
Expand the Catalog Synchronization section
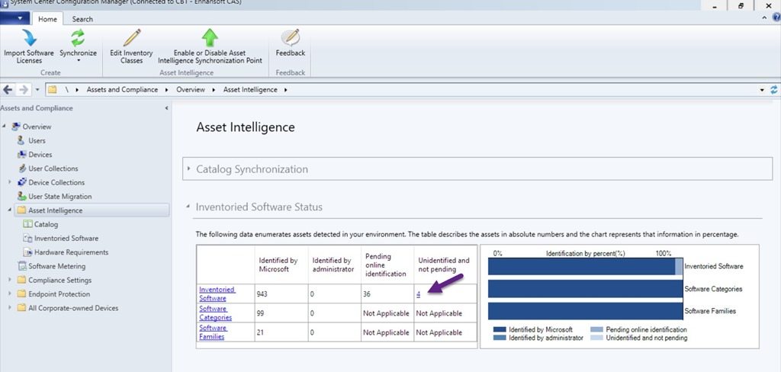tap(189, 168)
